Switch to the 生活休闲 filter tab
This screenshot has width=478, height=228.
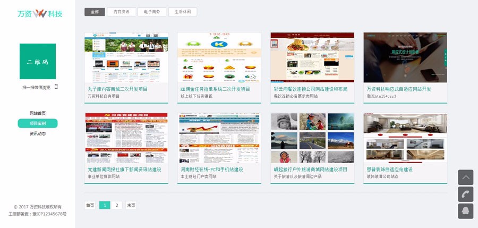(183, 12)
